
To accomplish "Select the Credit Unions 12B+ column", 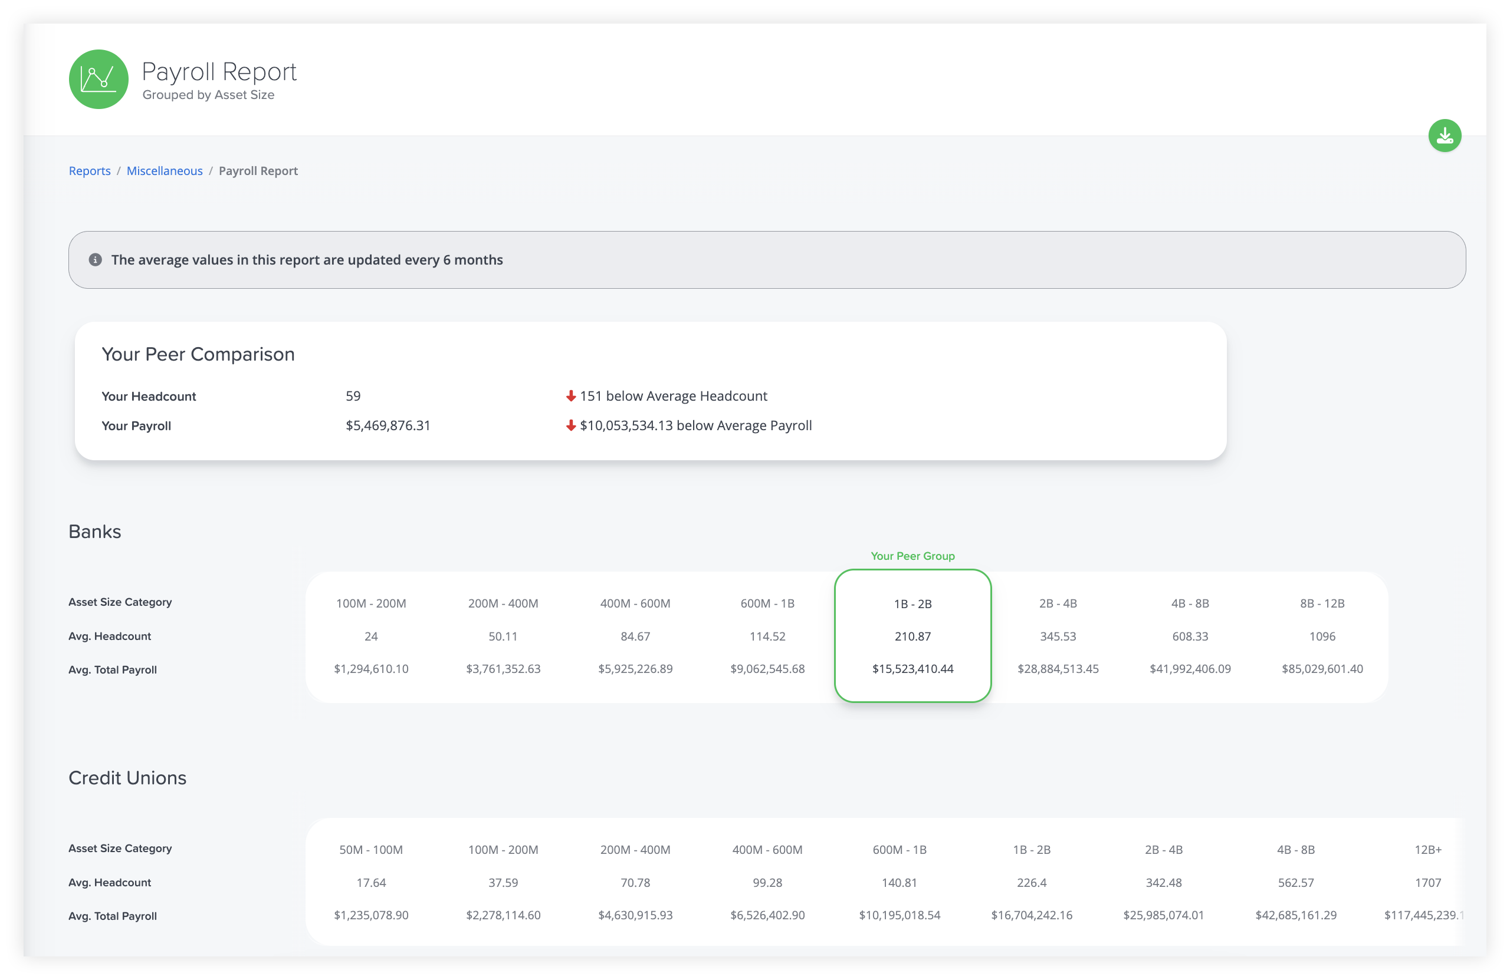I will (x=1427, y=850).
